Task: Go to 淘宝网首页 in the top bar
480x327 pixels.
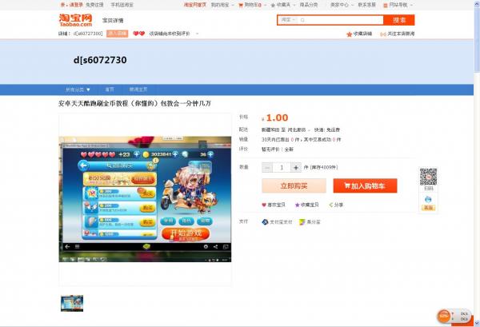Action: click(195, 5)
